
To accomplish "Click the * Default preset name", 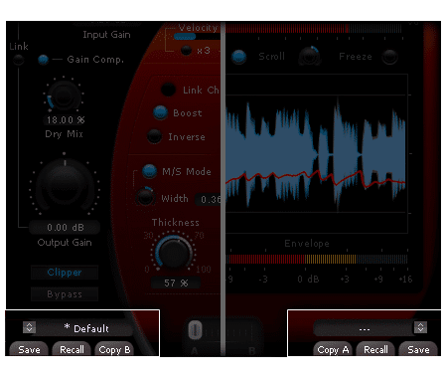I will point(86,328).
